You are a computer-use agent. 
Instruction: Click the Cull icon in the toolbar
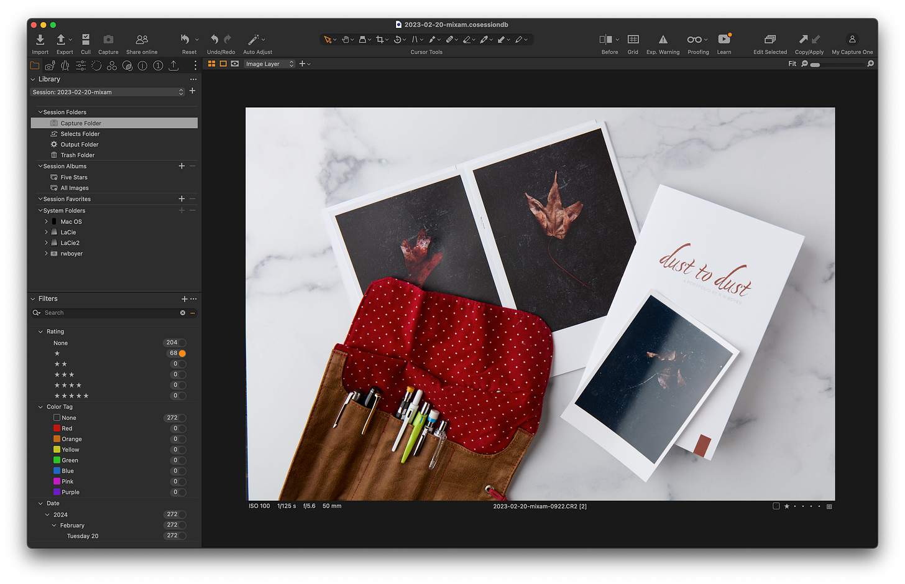[85, 40]
